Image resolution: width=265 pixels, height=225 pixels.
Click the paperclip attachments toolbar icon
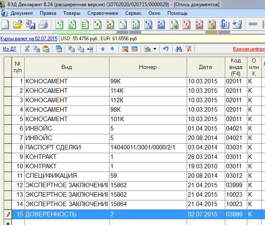[224, 24]
